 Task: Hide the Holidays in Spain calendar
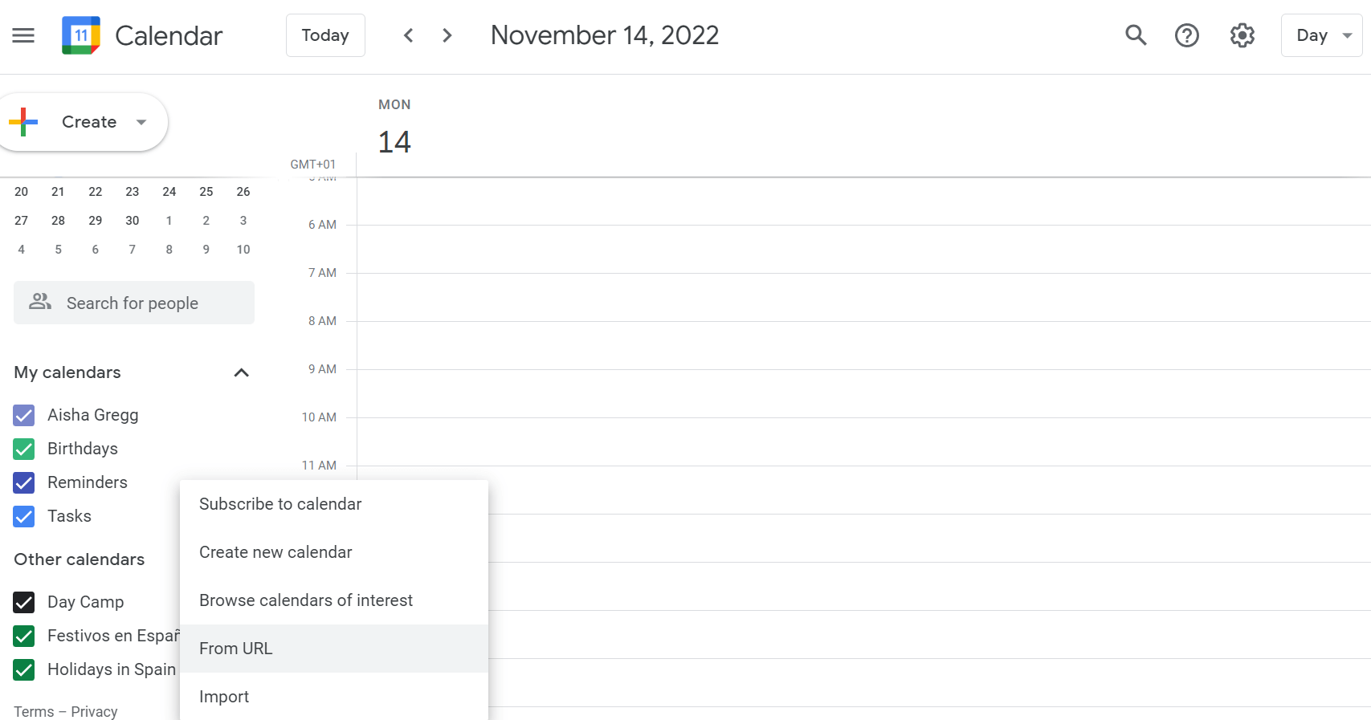tap(24, 669)
